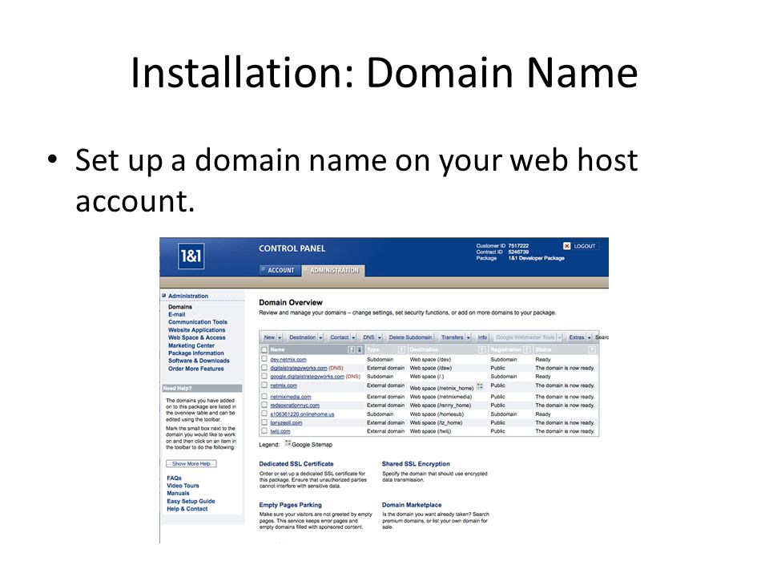Open the Destination dropdown arrow in the toolbar
Image resolution: width=769 pixels, height=577 pixels.
320,337
